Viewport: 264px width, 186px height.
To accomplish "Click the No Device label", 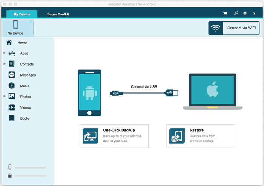I will 15,33.
